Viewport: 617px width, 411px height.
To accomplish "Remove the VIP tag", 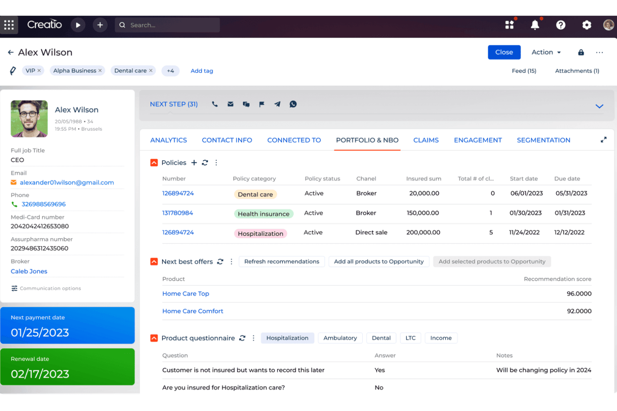I will coord(39,71).
